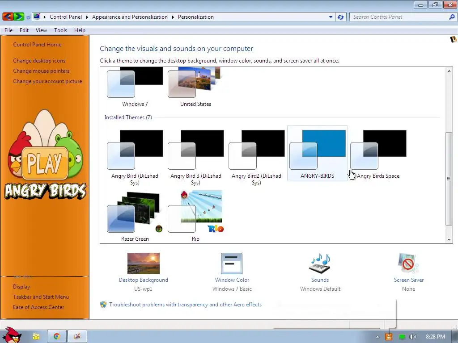
Task: Open Taskbar and Start Menu link
Action: [41, 297]
